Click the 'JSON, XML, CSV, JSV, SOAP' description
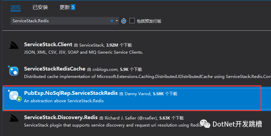 pyautogui.click(x=83, y=52)
